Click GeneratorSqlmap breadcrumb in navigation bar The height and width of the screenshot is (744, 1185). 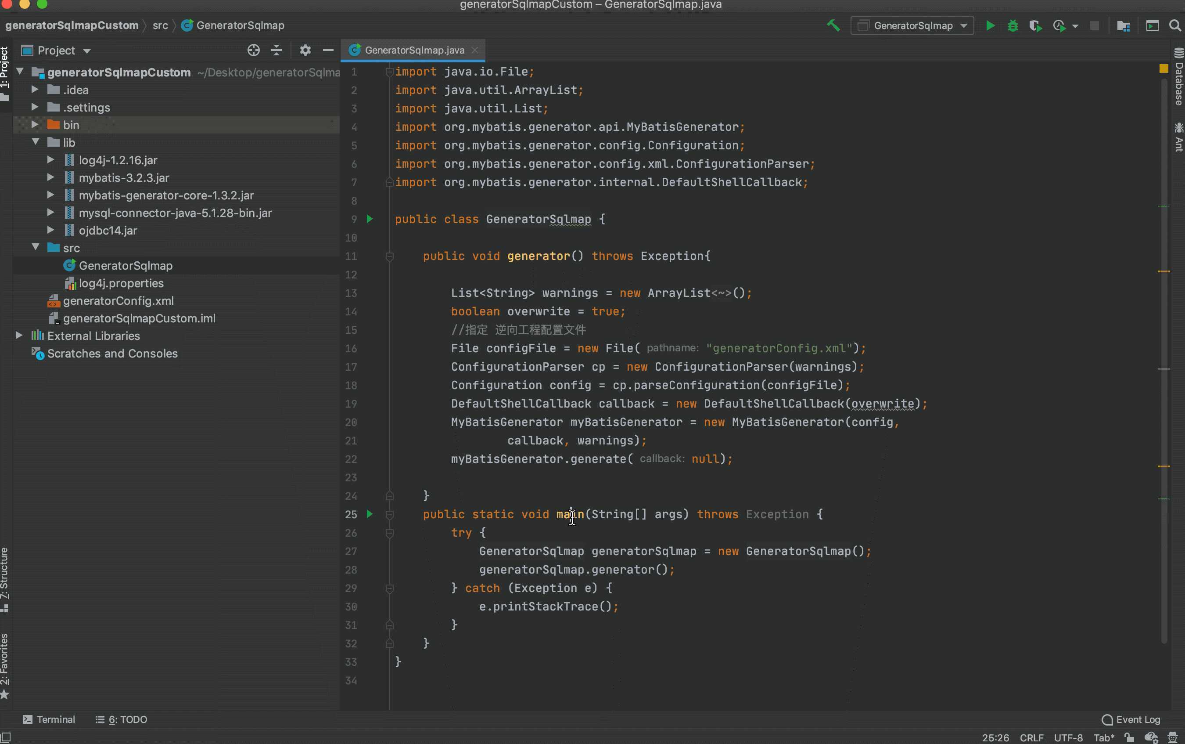233,25
